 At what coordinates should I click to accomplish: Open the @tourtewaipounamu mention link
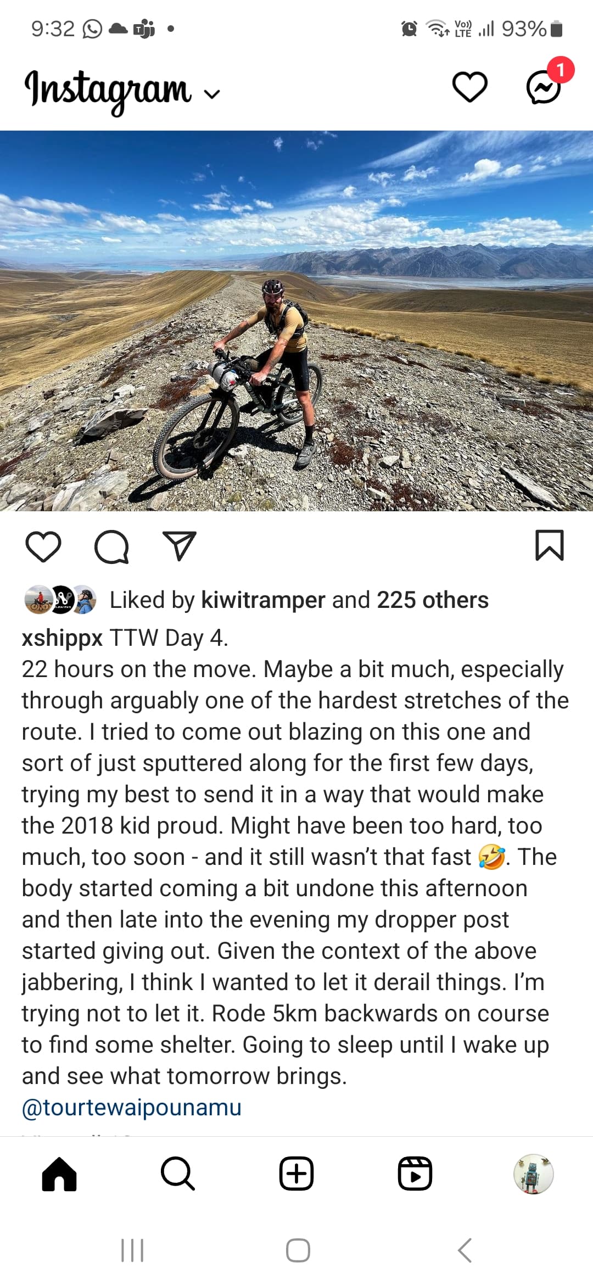pos(132,1107)
